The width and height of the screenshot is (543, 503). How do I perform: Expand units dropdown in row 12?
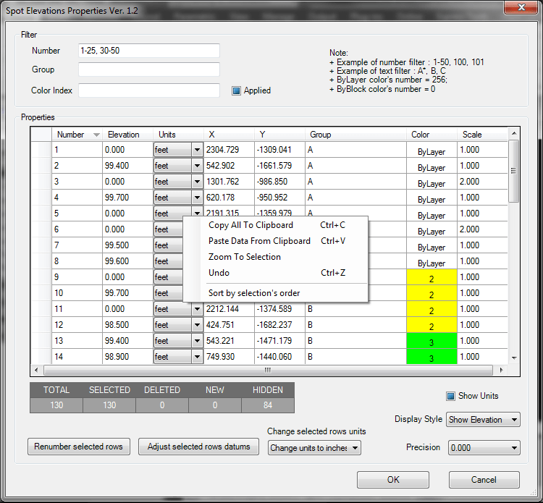pyautogui.click(x=197, y=325)
